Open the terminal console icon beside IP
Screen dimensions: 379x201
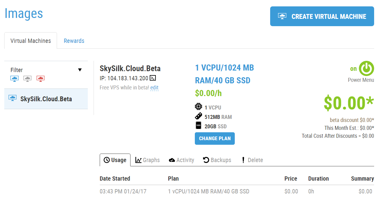pos(153,78)
